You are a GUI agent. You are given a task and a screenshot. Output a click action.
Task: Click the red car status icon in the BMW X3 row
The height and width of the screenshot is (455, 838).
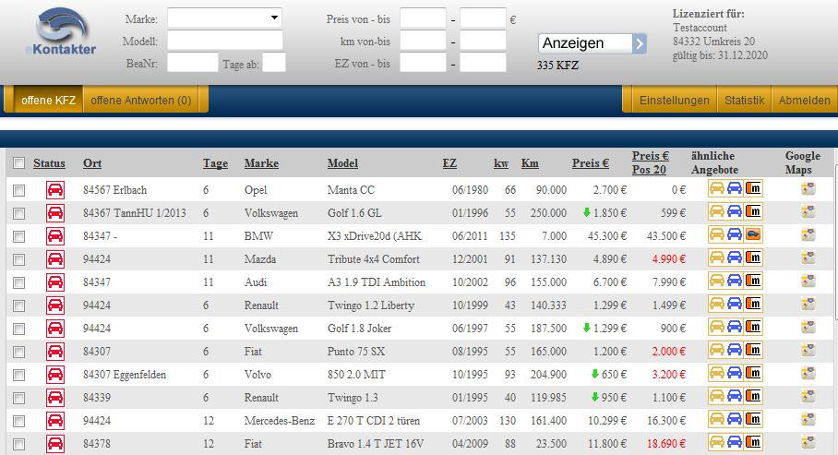[55, 235]
